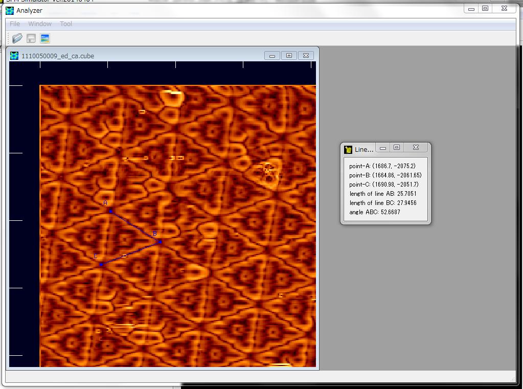Open the File menu

pos(15,24)
